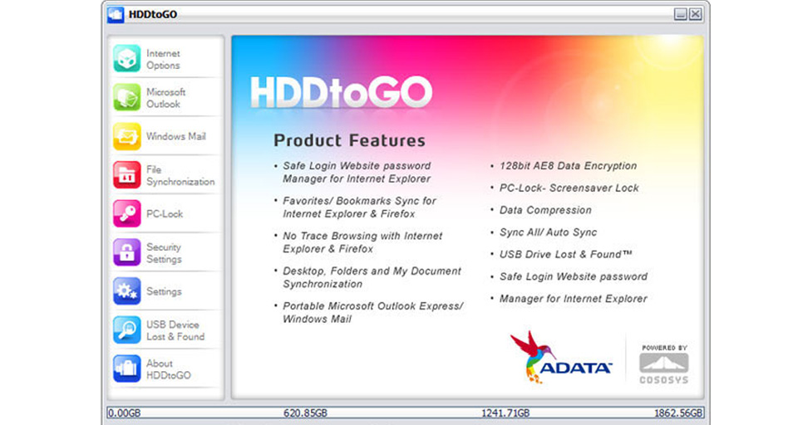Click the capacity bar at 620.85GB
Image resolution: width=798 pixels, height=425 pixels.
click(305, 413)
